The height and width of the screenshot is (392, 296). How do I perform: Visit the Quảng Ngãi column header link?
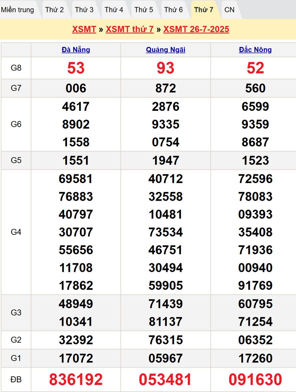coord(166,50)
